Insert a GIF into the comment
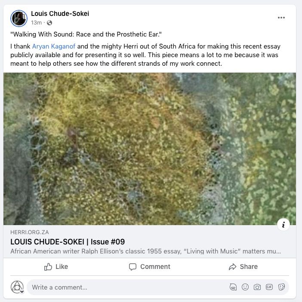 pos(269,287)
